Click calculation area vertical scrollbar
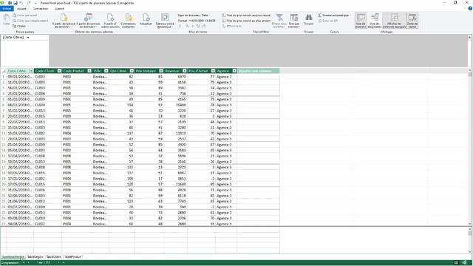Image resolution: width=473 pixels, height=266 pixels. (470, 240)
